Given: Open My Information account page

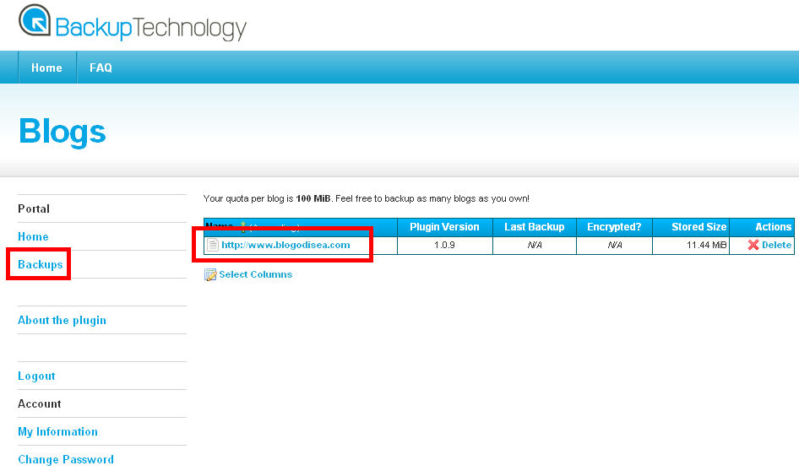Looking at the screenshot, I should (x=57, y=431).
